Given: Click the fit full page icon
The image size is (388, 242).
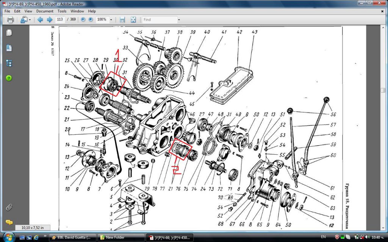Looking at the screenshot, I should [133, 20].
